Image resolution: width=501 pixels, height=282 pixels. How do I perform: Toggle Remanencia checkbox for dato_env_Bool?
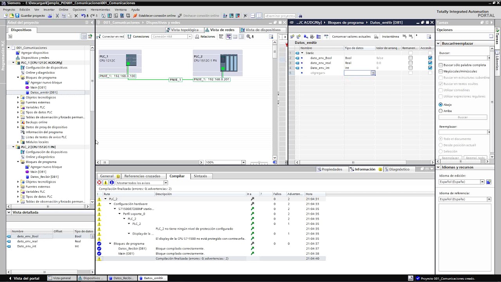(410, 58)
